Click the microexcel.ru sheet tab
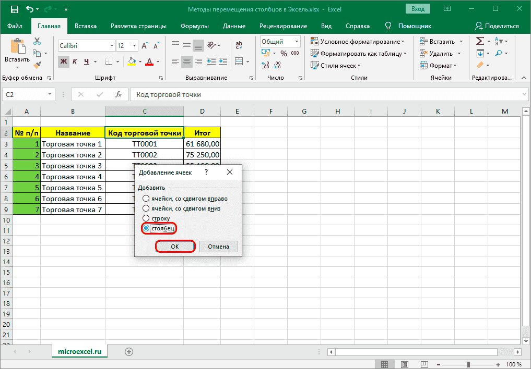 pyautogui.click(x=79, y=351)
